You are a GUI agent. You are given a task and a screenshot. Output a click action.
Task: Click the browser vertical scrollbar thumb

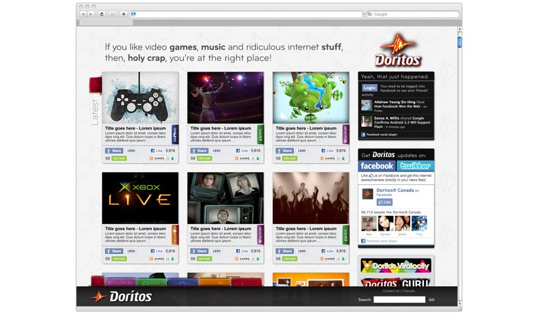point(459,42)
